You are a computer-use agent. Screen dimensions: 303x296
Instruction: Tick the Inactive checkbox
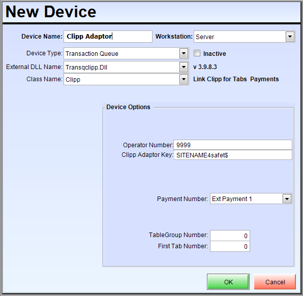click(x=197, y=53)
